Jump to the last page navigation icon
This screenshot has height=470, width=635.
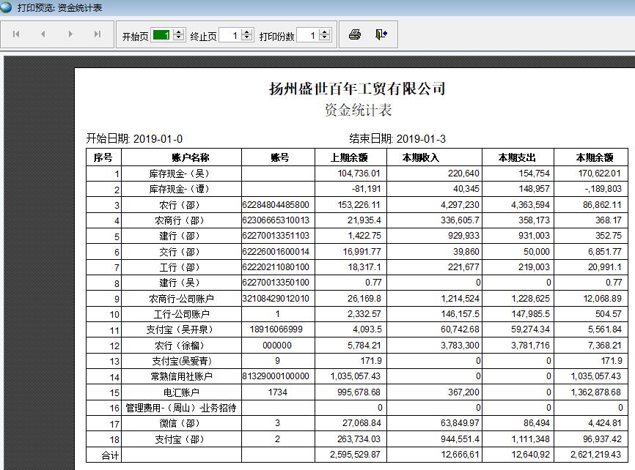click(x=98, y=34)
